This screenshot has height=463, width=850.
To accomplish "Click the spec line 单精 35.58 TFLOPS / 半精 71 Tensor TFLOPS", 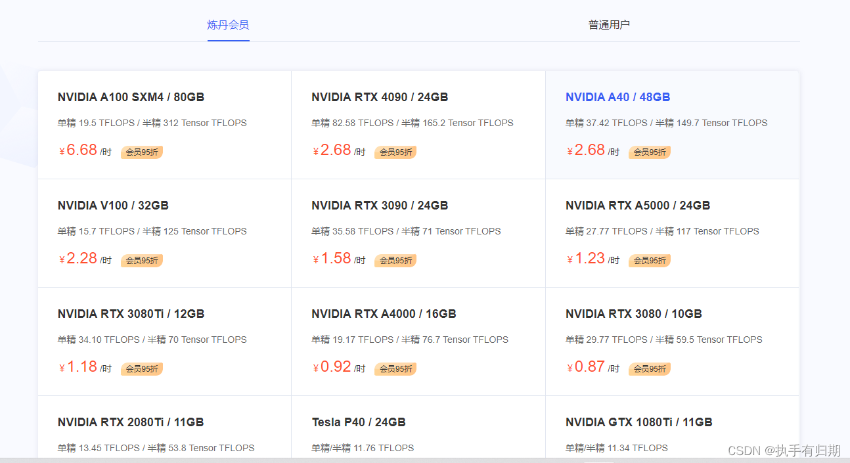I will (x=406, y=231).
